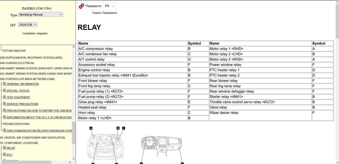Image resolution: width=339 pixels, height=164 pixels.
Task: Select Exhaust fuel injector relay <4M41 (Euro6b)> cell
Action: point(132,75)
